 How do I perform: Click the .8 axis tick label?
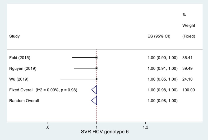tap(48, 127)
